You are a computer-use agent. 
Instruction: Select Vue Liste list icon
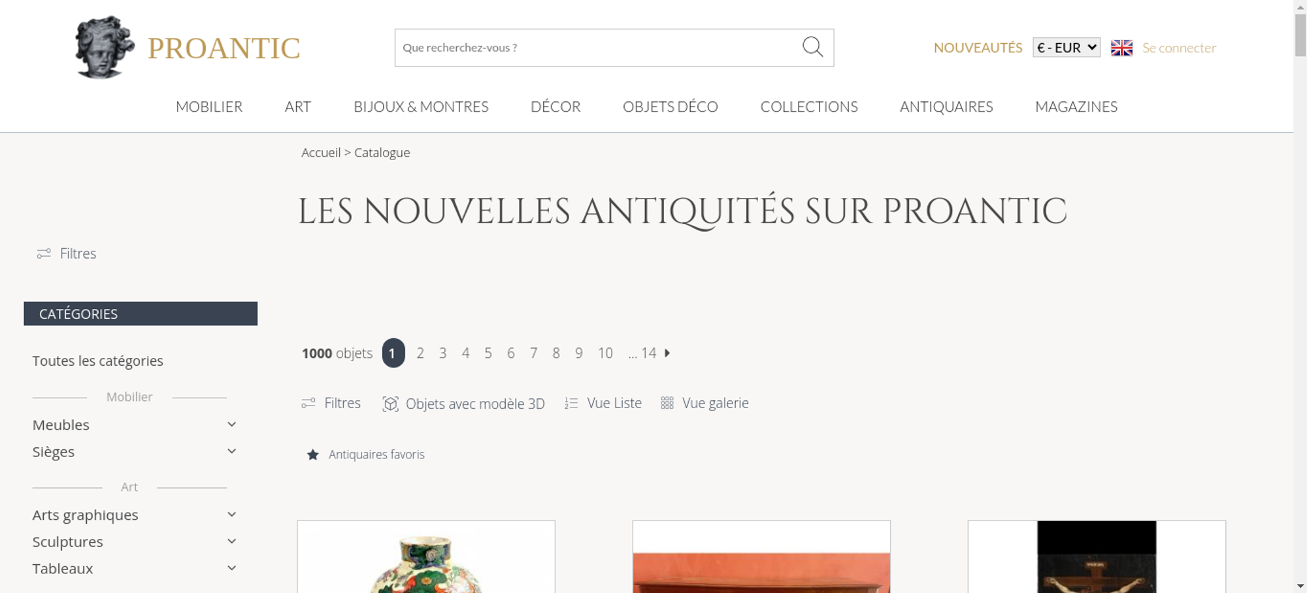pyautogui.click(x=571, y=404)
